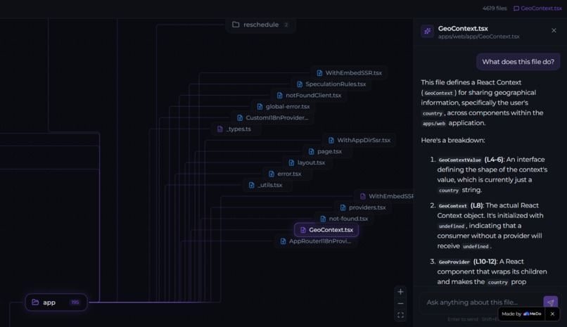
Task: Open the WithAppDirSsr.tsx node
Action: [x=359, y=140]
